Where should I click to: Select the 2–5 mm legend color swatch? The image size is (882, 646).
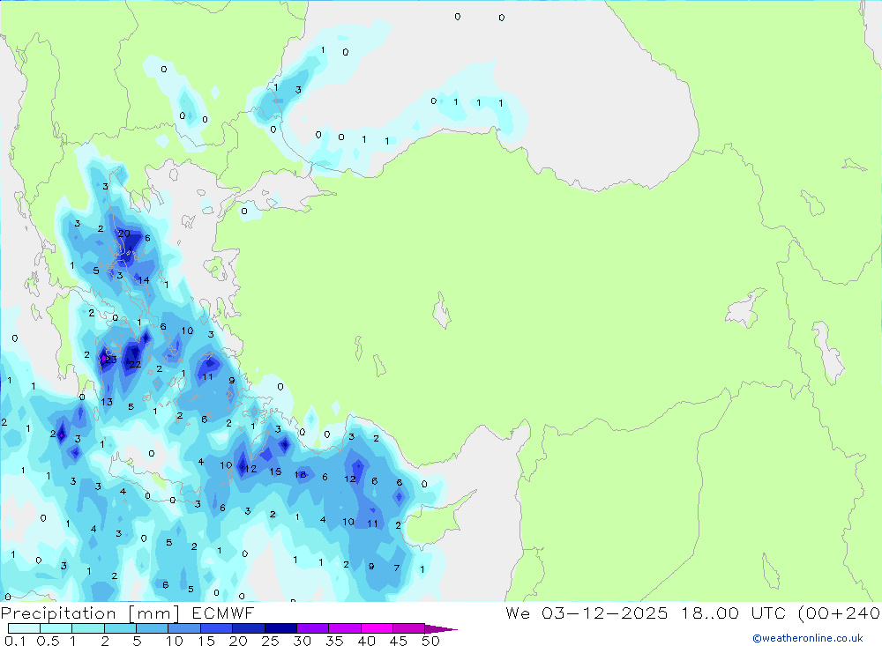[x=120, y=628]
